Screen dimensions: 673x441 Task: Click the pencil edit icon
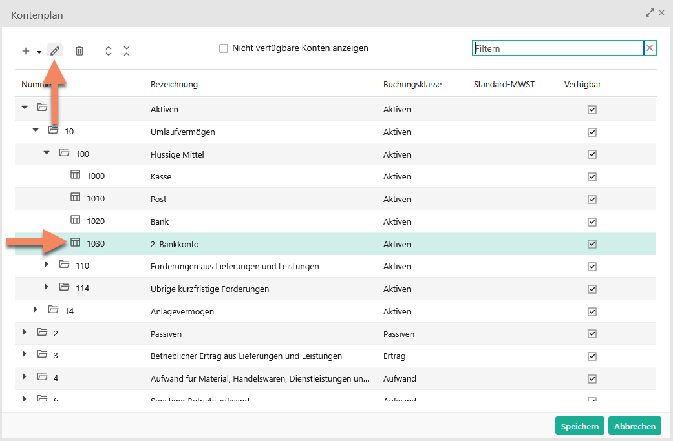55,51
